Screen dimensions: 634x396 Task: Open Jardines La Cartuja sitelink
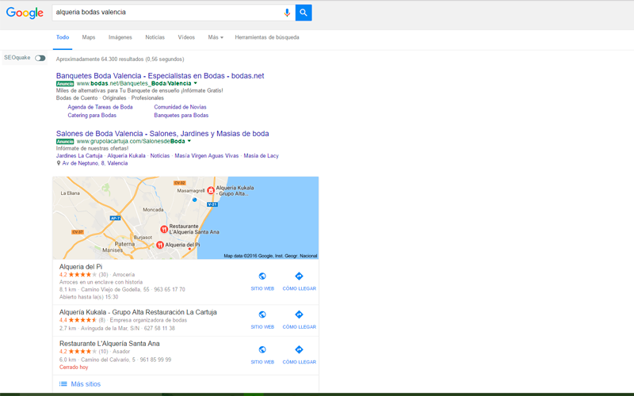[x=79, y=155]
